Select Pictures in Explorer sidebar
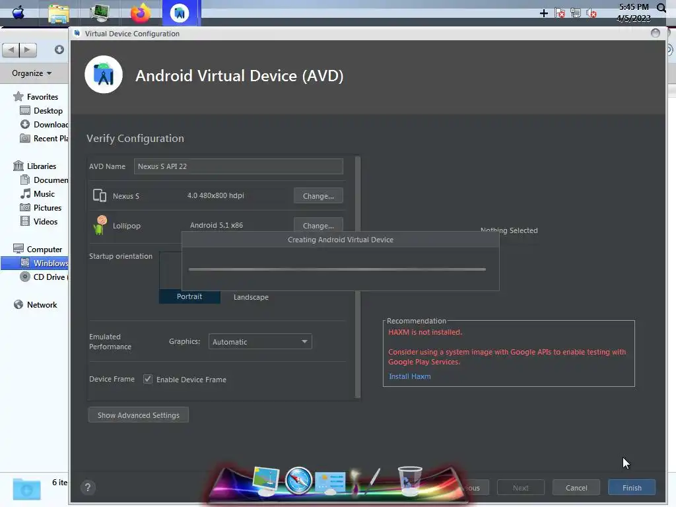Image resolution: width=676 pixels, height=507 pixels. click(x=42, y=207)
